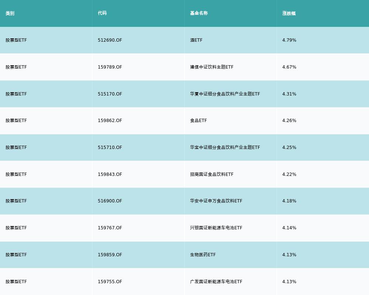Viewport: 369px width, 295px height.
Task: Click 股票型ETF in the 515170.OF row
Action: [x=16, y=94]
